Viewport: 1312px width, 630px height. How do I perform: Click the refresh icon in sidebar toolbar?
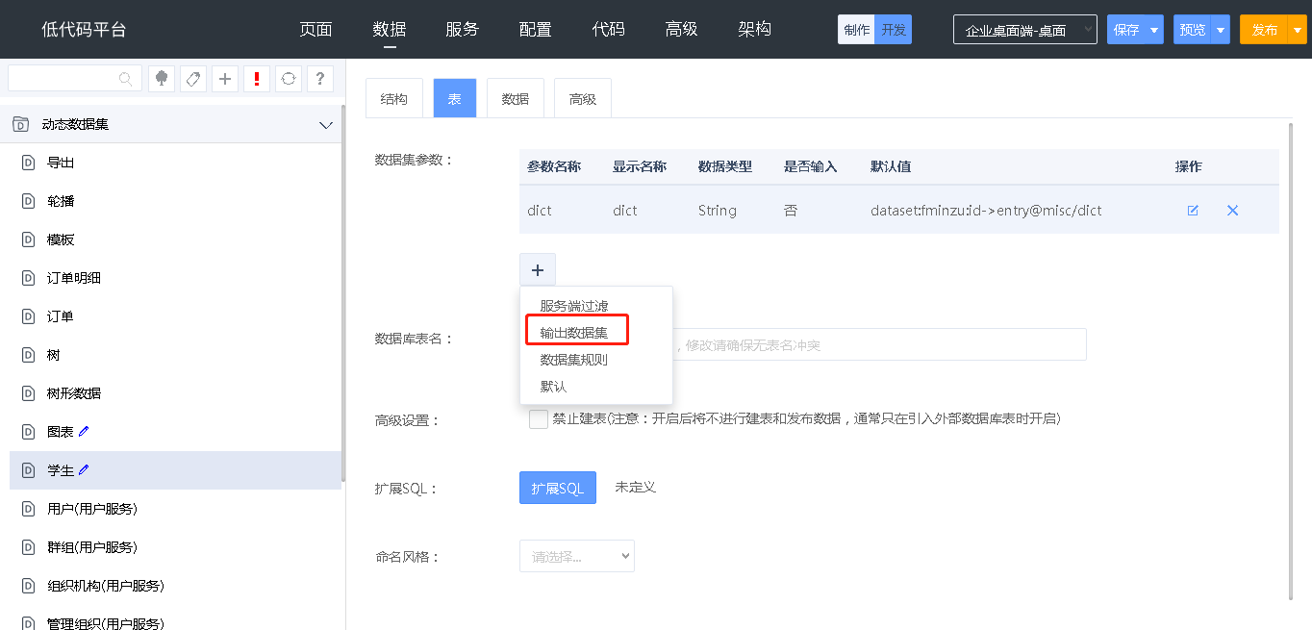pos(288,79)
